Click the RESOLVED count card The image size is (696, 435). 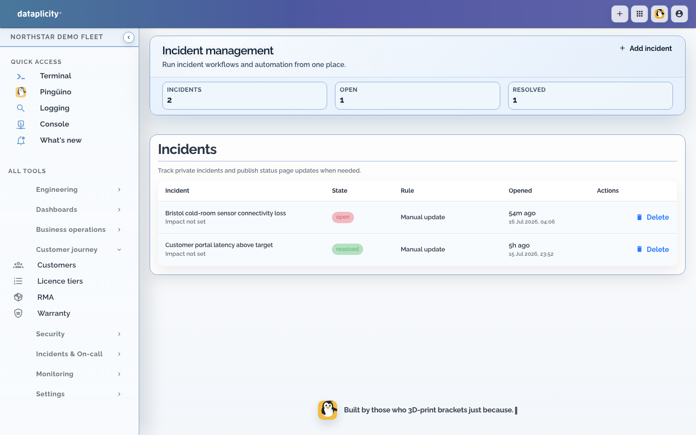[x=590, y=96]
